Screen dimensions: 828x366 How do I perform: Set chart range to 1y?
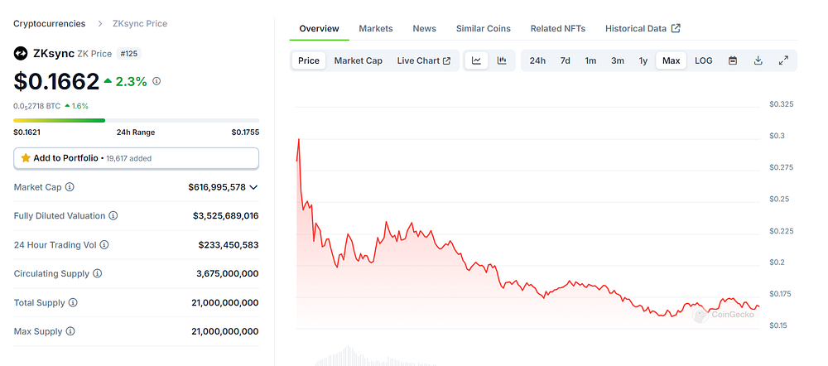click(643, 60)
